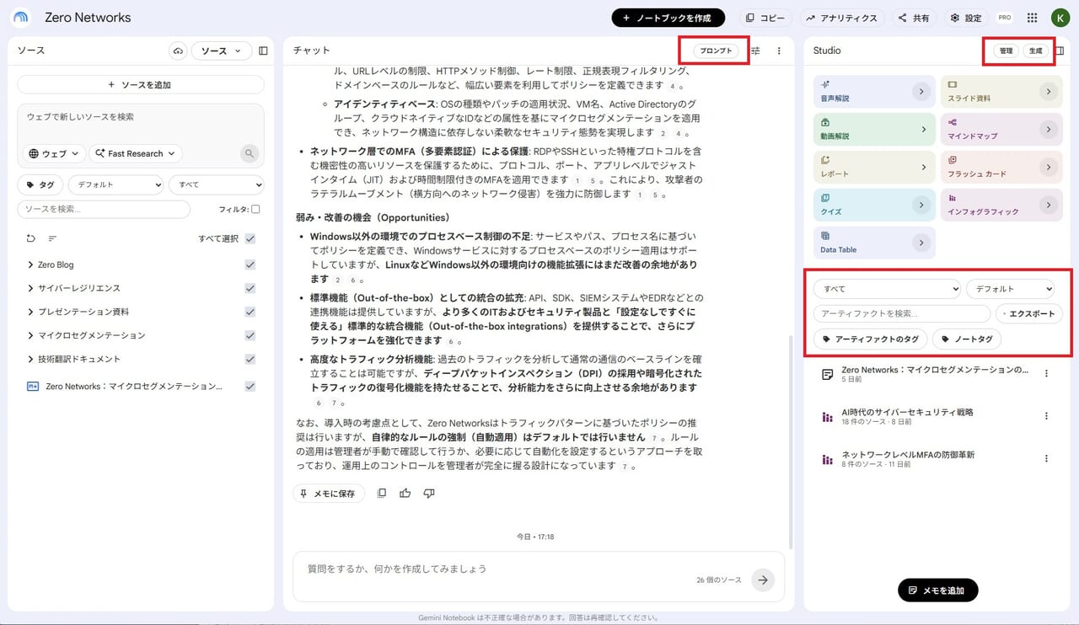Open more options for ネットワークレベルMFAの防御革新

pos(1047,458)
